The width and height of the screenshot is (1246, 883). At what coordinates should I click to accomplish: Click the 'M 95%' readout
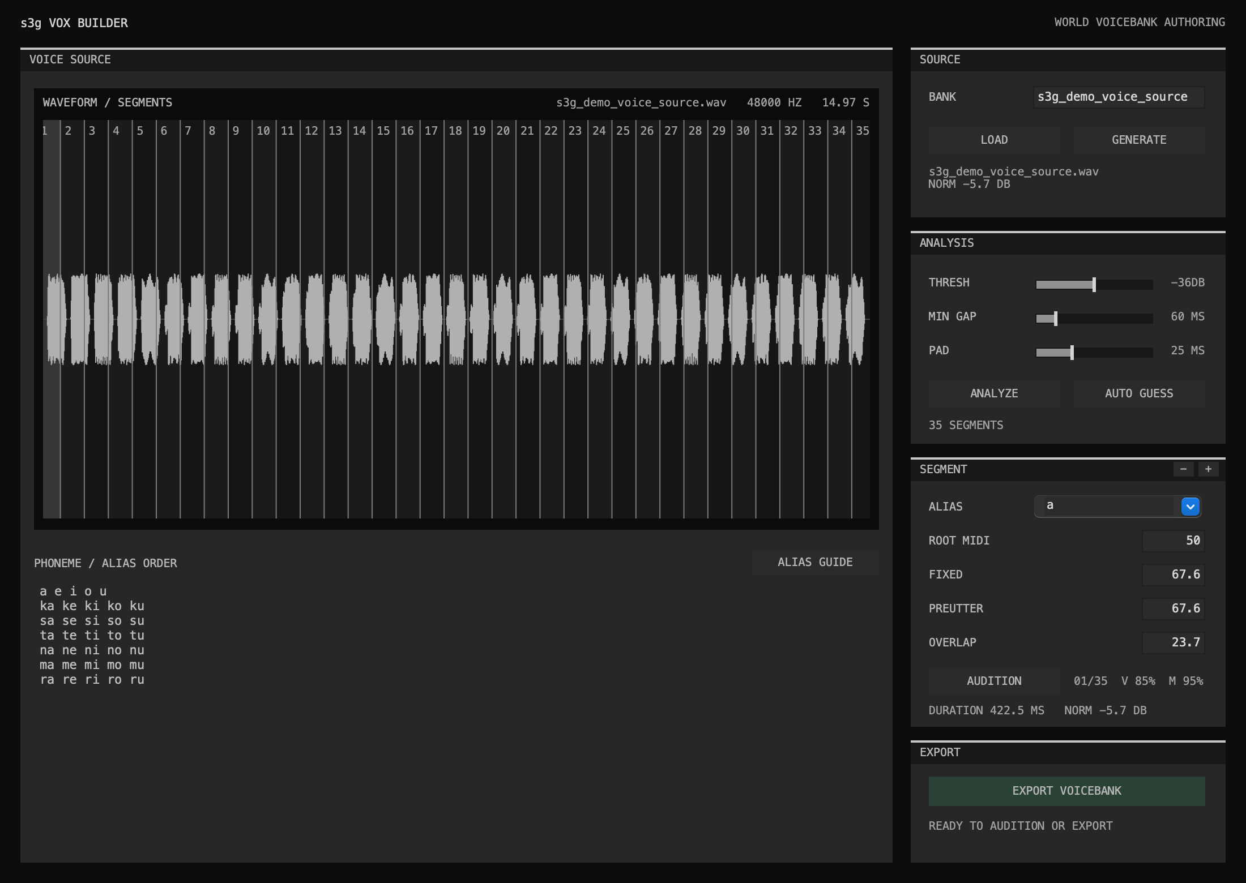[x=1186, y=681]
